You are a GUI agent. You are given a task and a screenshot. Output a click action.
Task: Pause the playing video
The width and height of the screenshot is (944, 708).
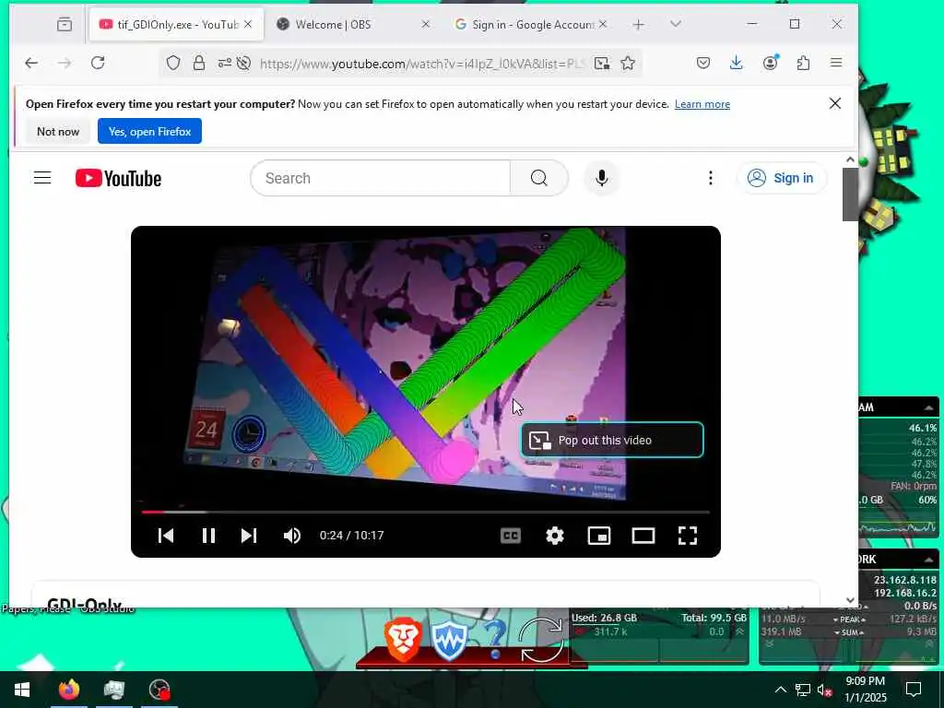coord(208,536)
